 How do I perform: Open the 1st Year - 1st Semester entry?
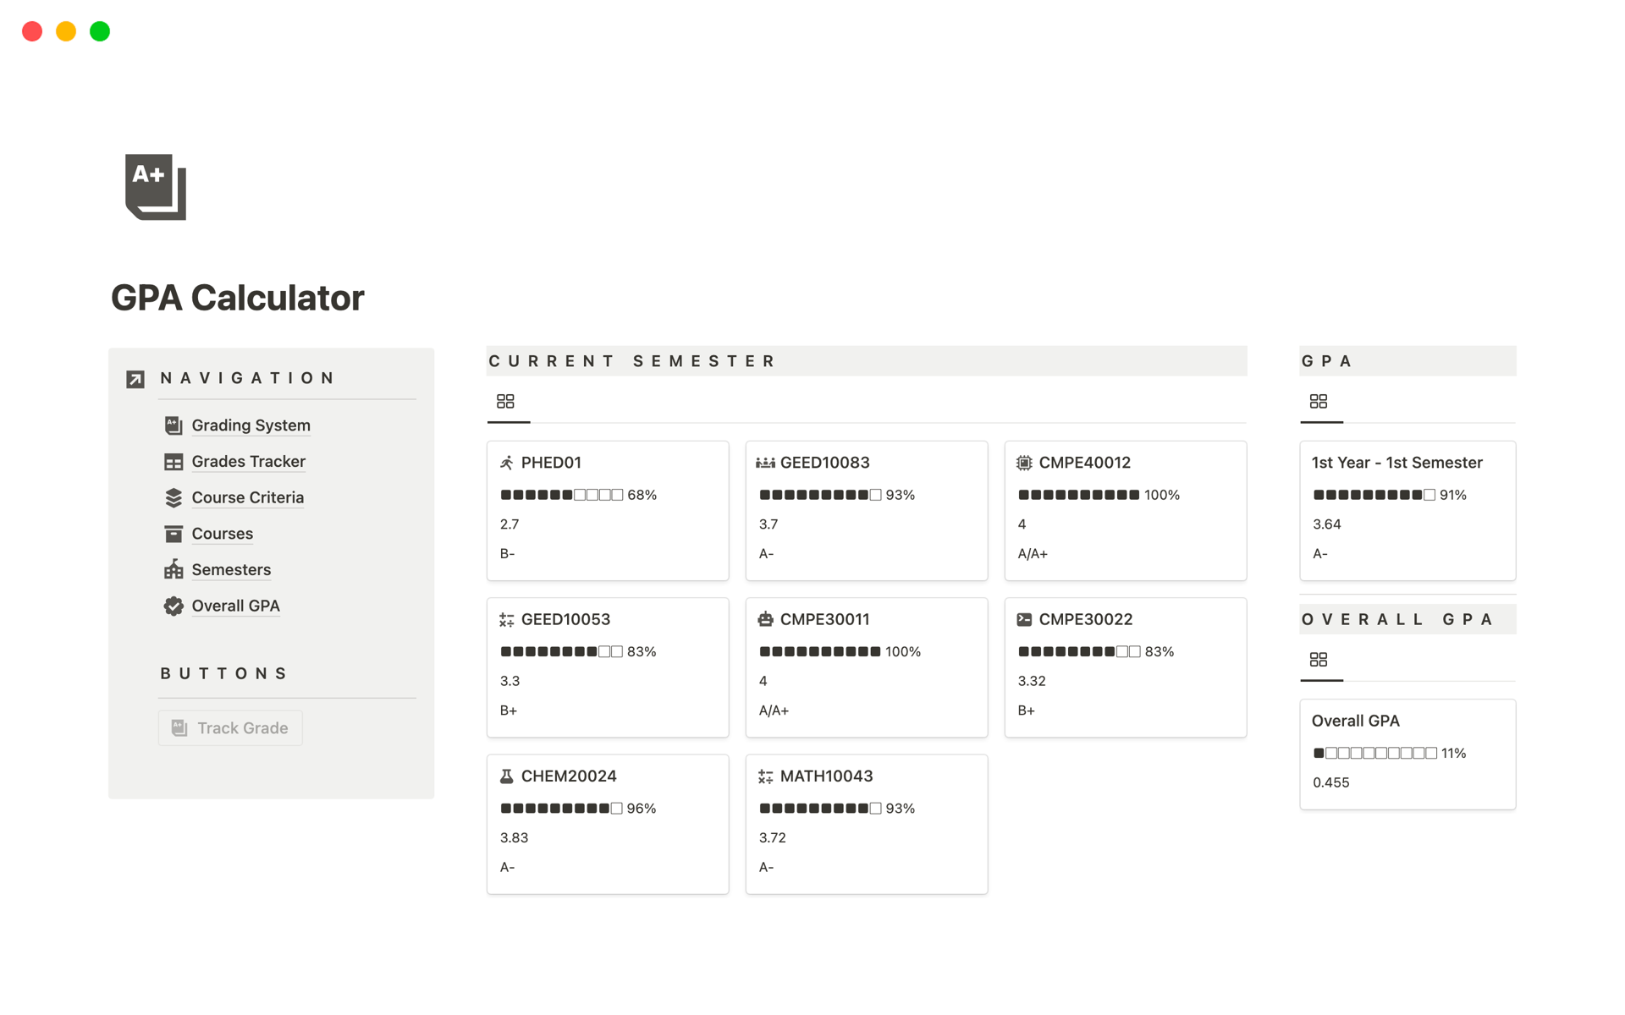pyautogui.click(x=1396, y=462)
